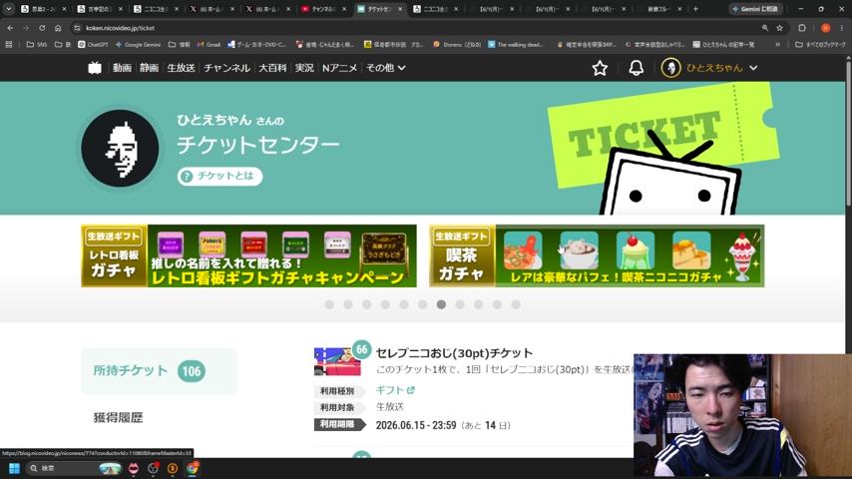Open the 大百科 menu item

coord(272,68)
